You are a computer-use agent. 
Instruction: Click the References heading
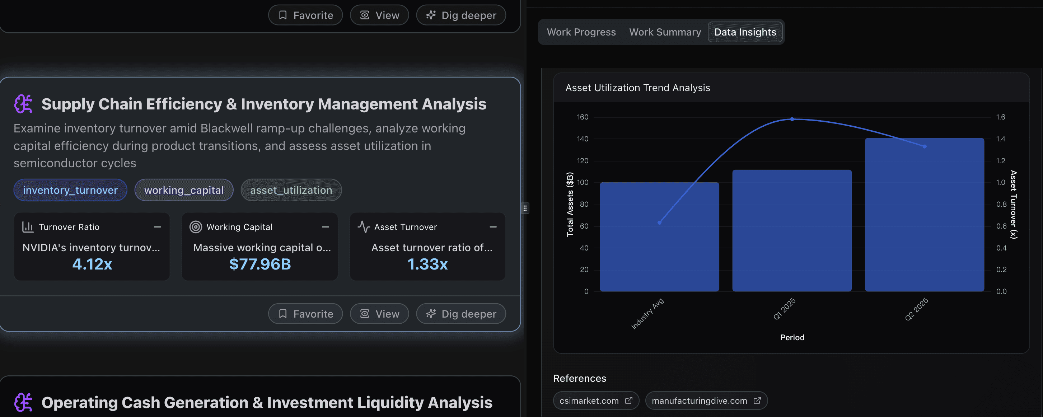579,378
